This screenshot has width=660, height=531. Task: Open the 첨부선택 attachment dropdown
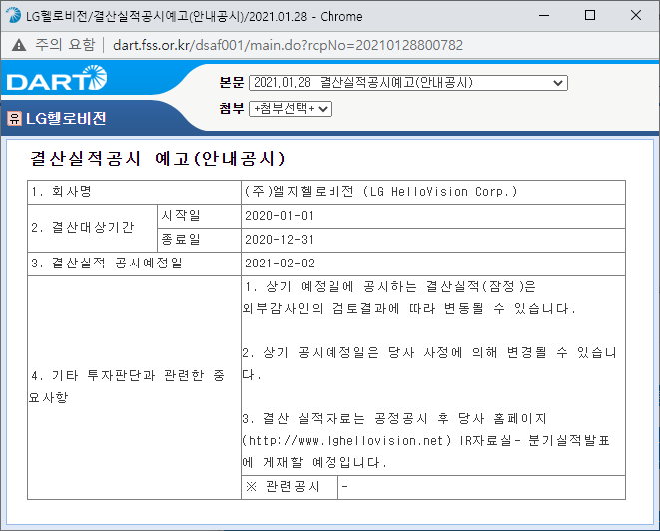(x=290, y=109)
